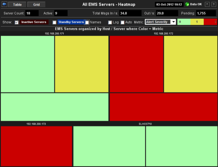Viewport: 218px width, 167px height.
Task: Select the yellow cell under host 192.168.200.172
Action: [191, 64]
